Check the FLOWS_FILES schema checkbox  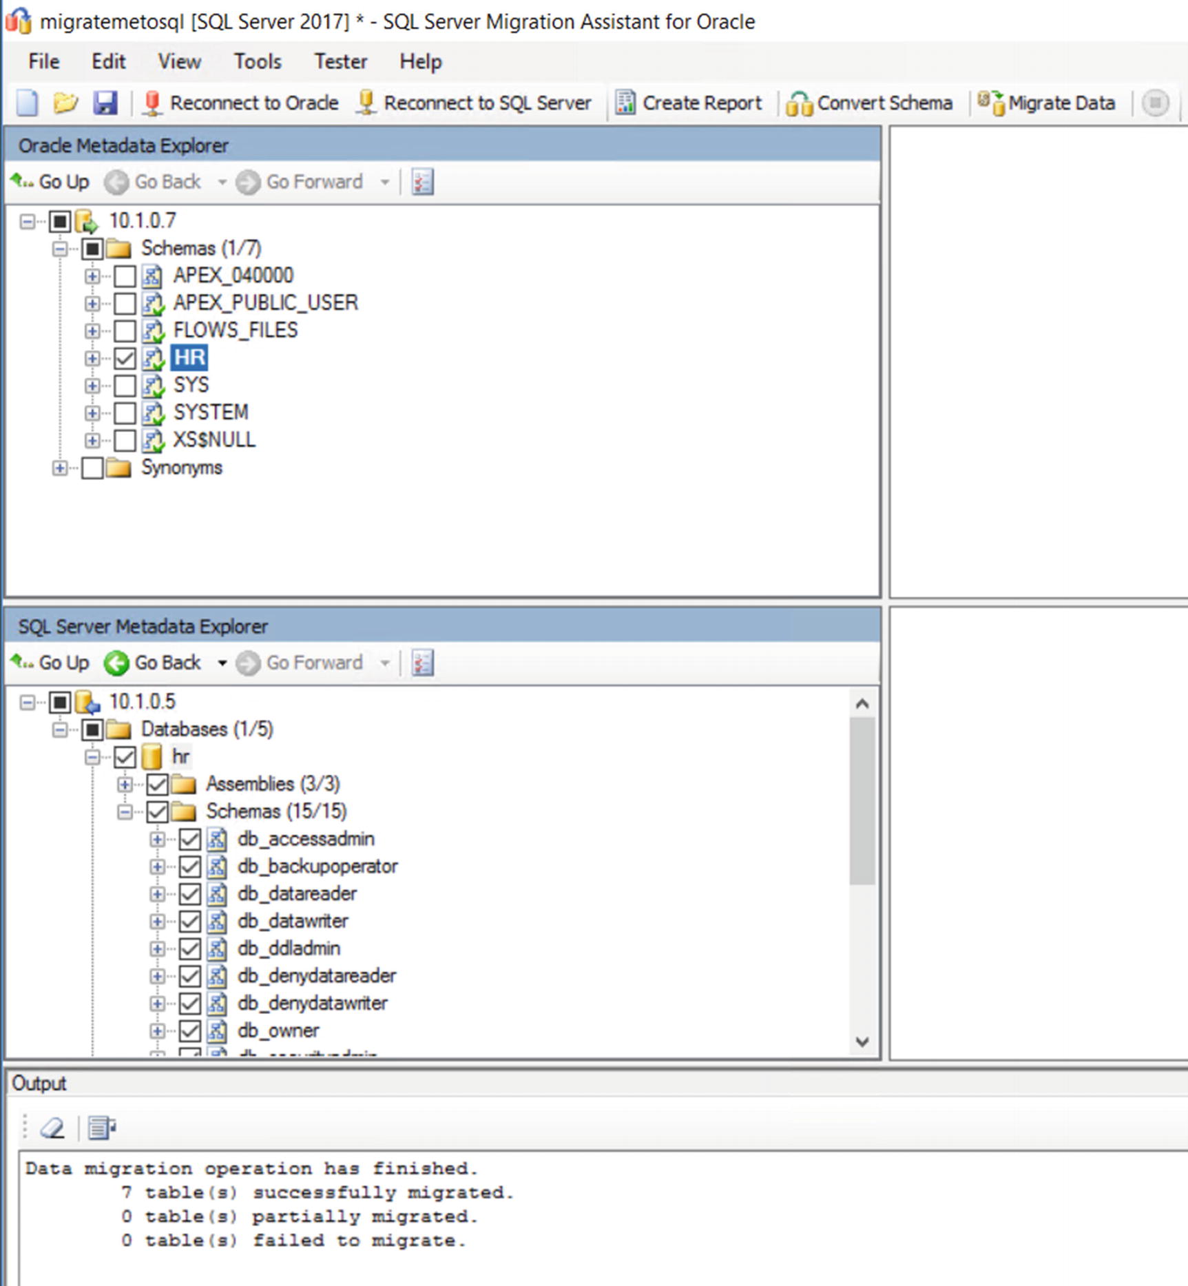tap(125, 331)
